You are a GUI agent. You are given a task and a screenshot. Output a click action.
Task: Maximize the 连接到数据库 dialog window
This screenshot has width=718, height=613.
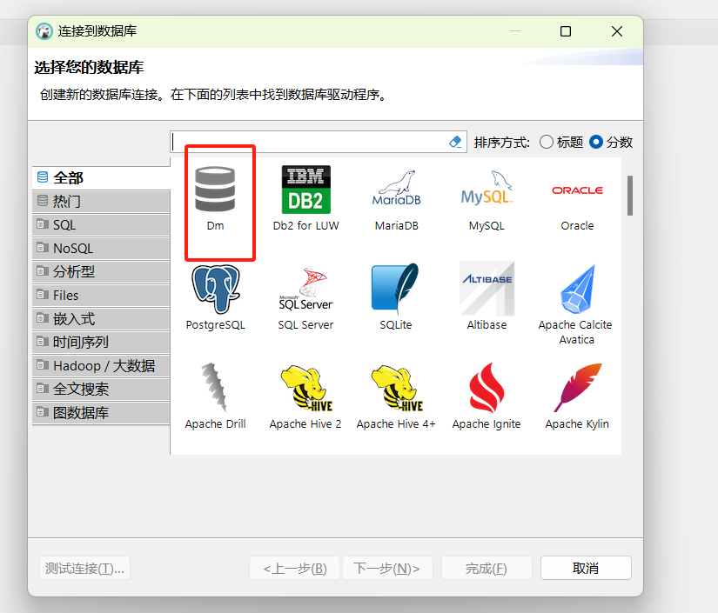tap(566, 31)
